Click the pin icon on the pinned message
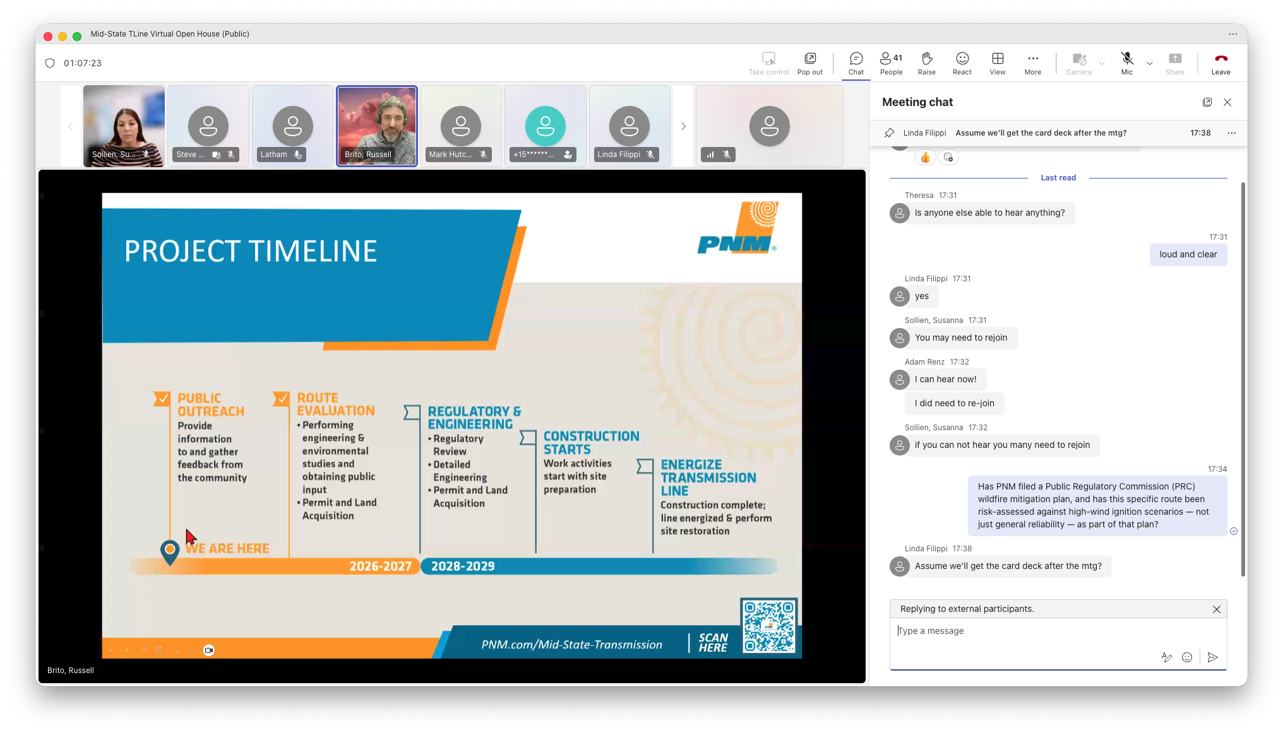Screen dimensions: 1283x733 pos(889,133)
